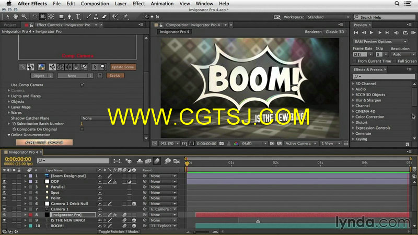The width and height of the screenshot is (418, 235).
Task: Select the Rectangle shape tool
Action: (62, 17)
